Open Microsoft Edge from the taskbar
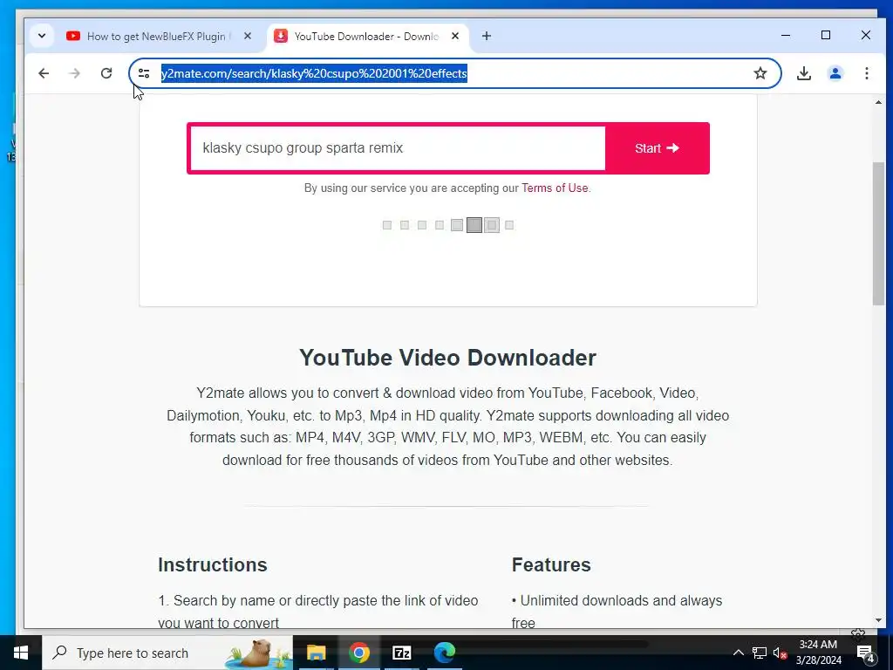Screen dimensions: 893x670 (444, 653)
